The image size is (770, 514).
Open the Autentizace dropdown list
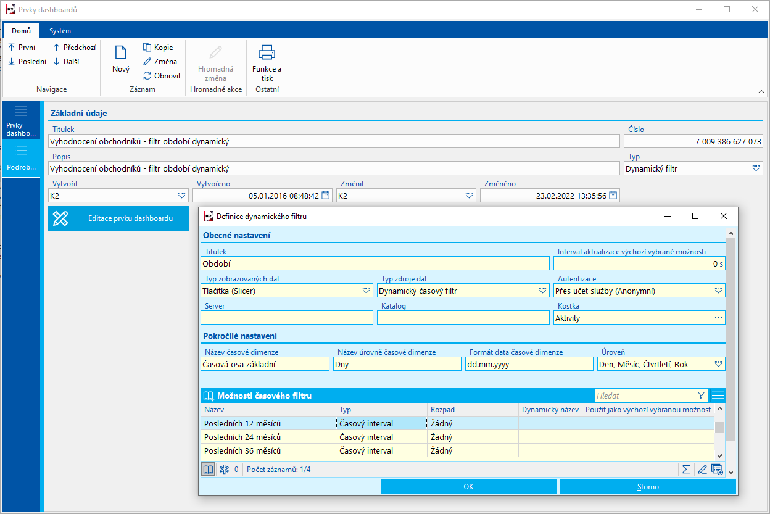coord(719,291)
